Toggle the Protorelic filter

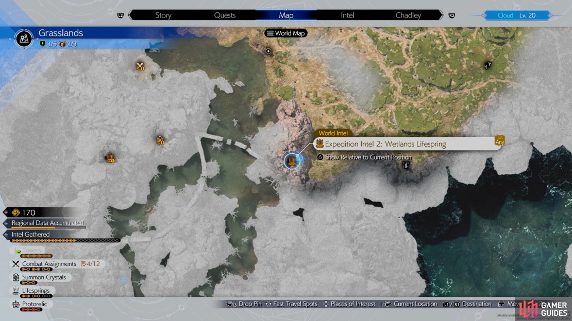click(35, 304)
